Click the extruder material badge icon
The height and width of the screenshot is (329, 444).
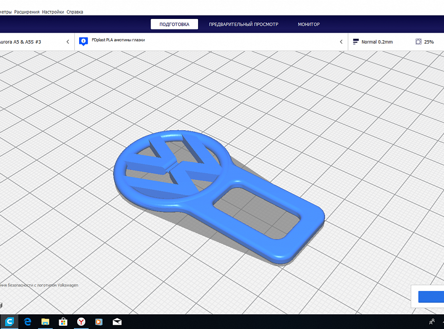83,41
